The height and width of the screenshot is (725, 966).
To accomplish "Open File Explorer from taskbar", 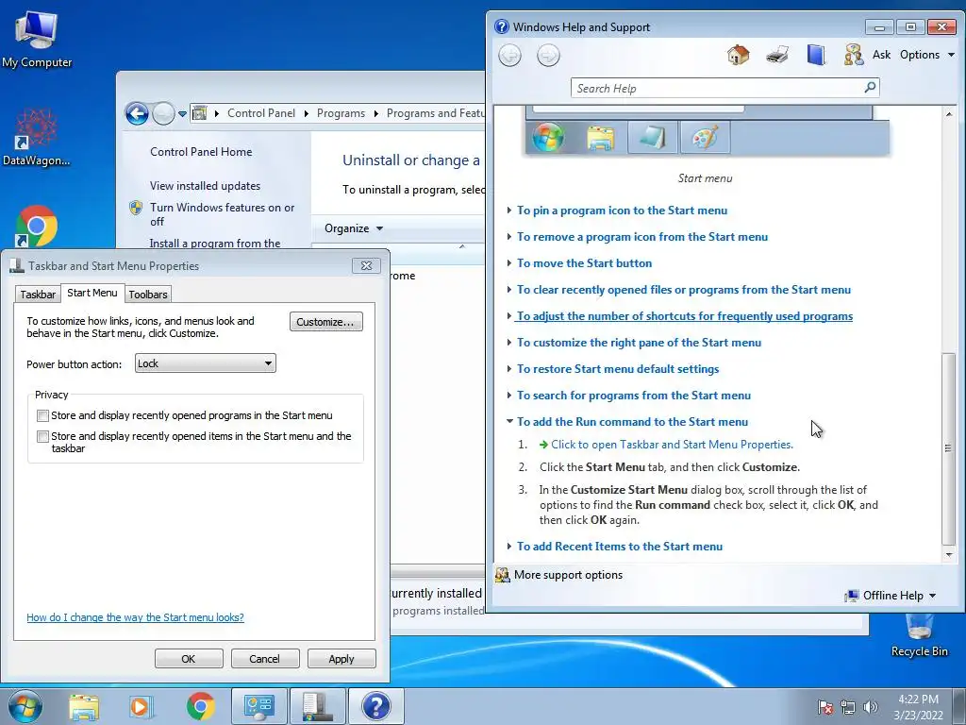I will coord(84,706).
